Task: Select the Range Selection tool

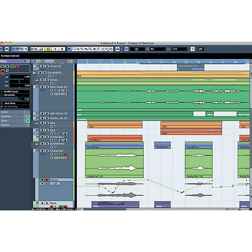Action: click(73, 49)
